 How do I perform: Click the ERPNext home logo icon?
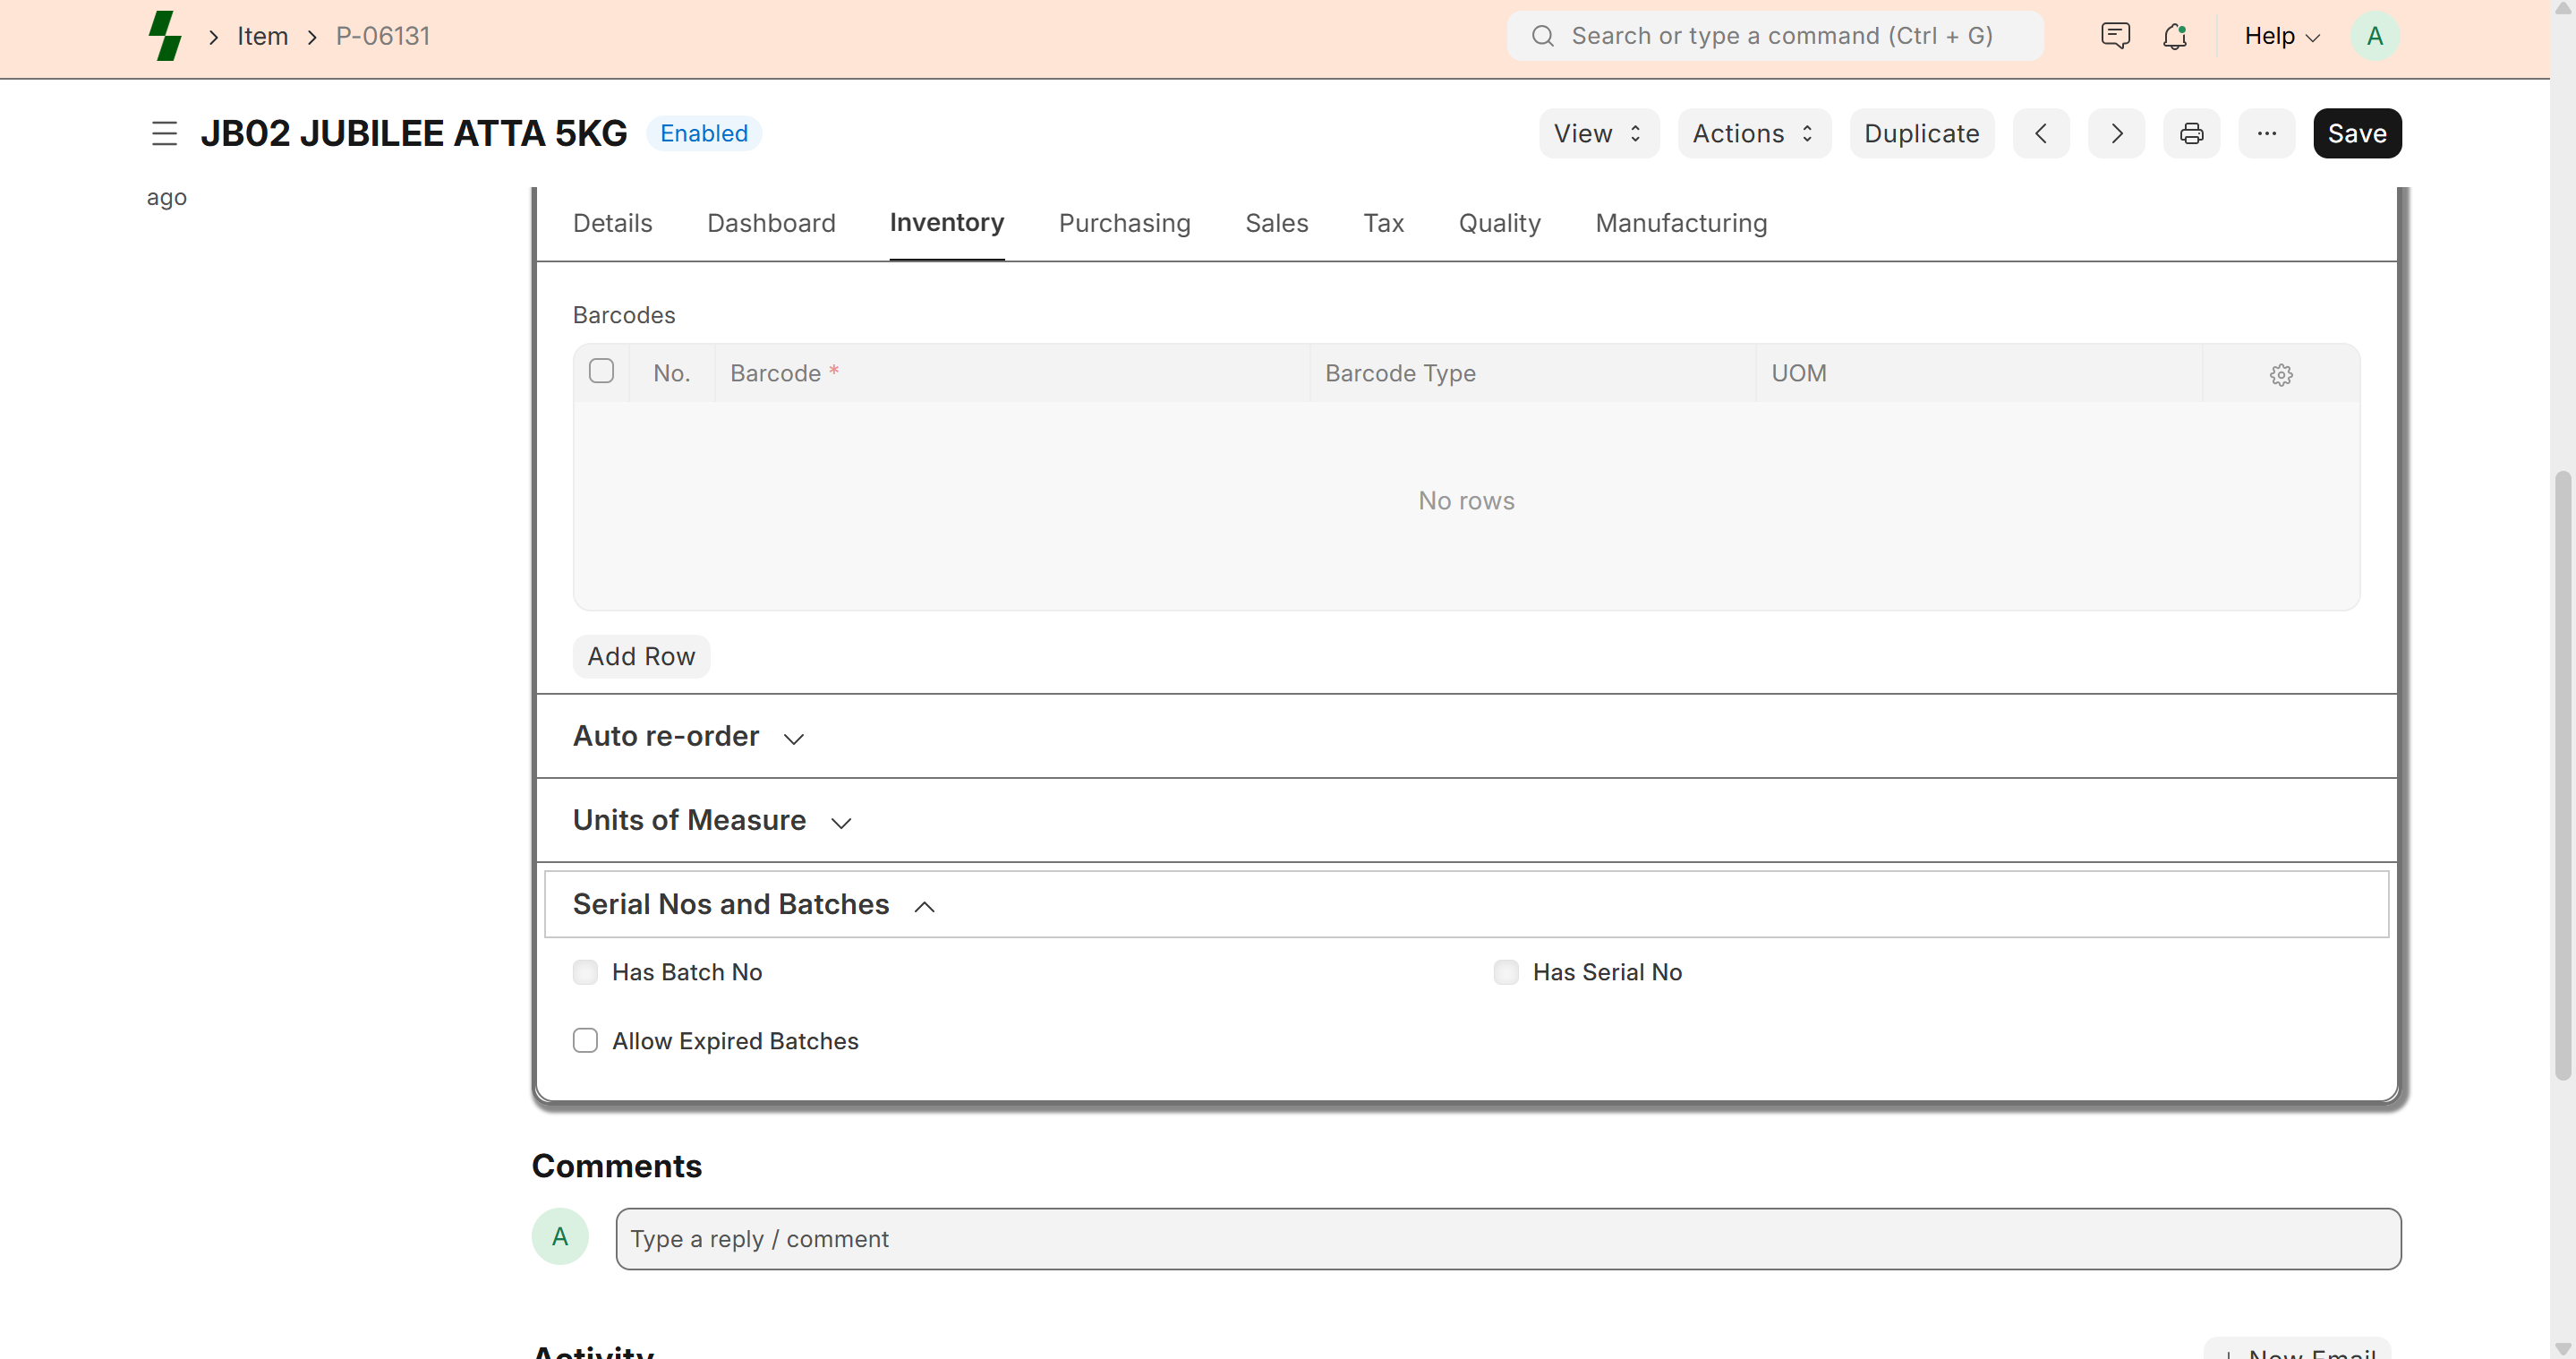pyautogui.click(x=165, y=36)
